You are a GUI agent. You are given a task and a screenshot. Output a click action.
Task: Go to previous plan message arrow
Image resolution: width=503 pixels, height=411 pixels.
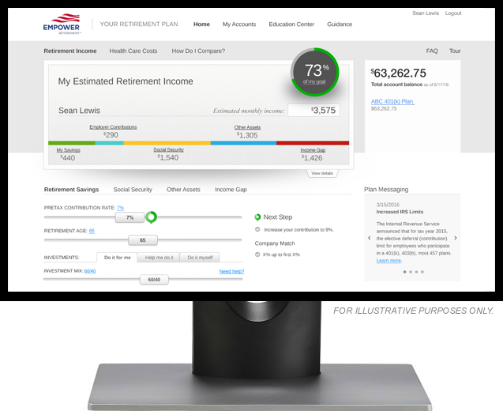(369, 237)
